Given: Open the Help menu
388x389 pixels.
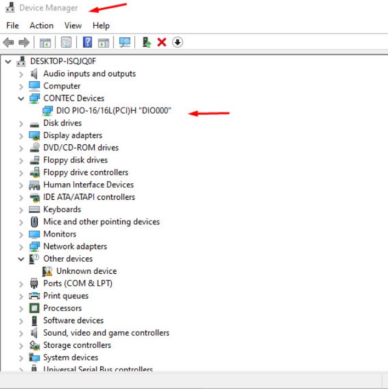Looking at the screenshot, I should (101, 26).
